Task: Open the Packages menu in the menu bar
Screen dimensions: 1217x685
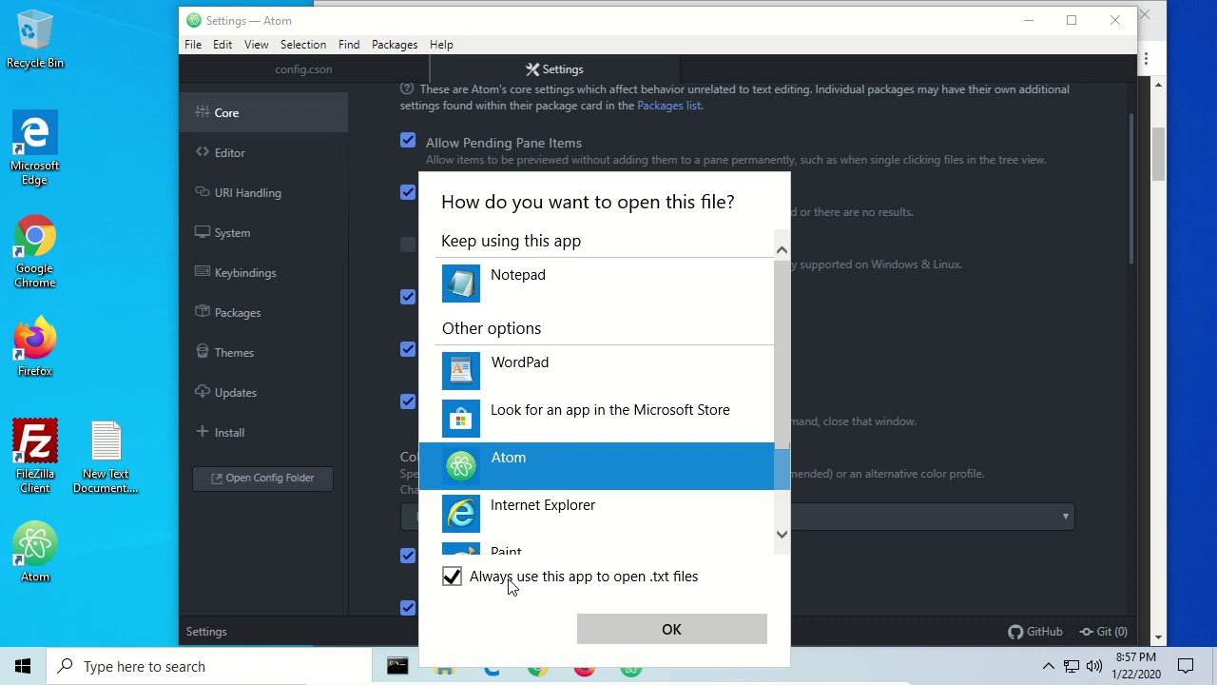Action: [x=395, y=45]
